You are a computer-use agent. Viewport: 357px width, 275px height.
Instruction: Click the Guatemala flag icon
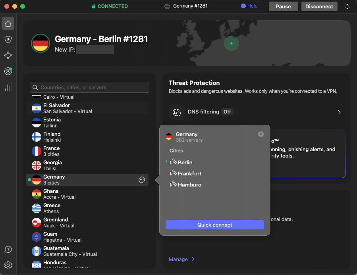pos(37,251)
